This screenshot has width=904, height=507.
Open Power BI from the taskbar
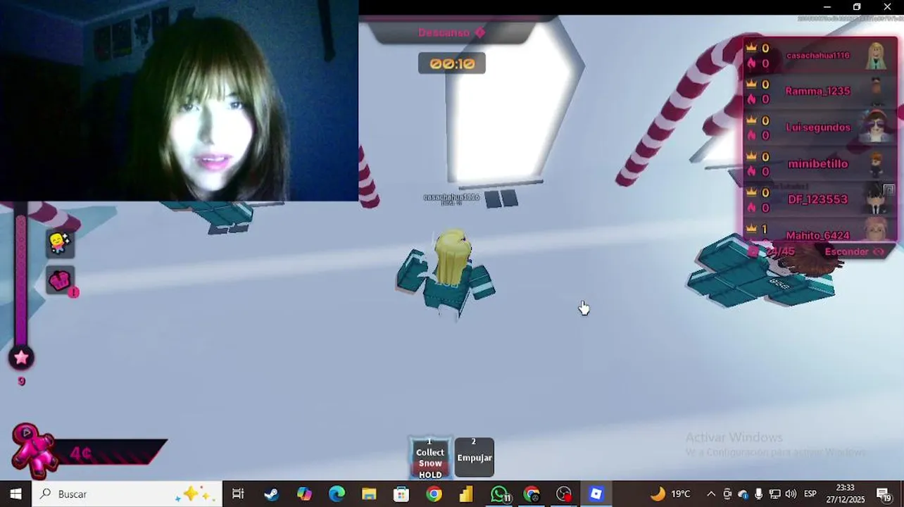click(x=466, y=494)
